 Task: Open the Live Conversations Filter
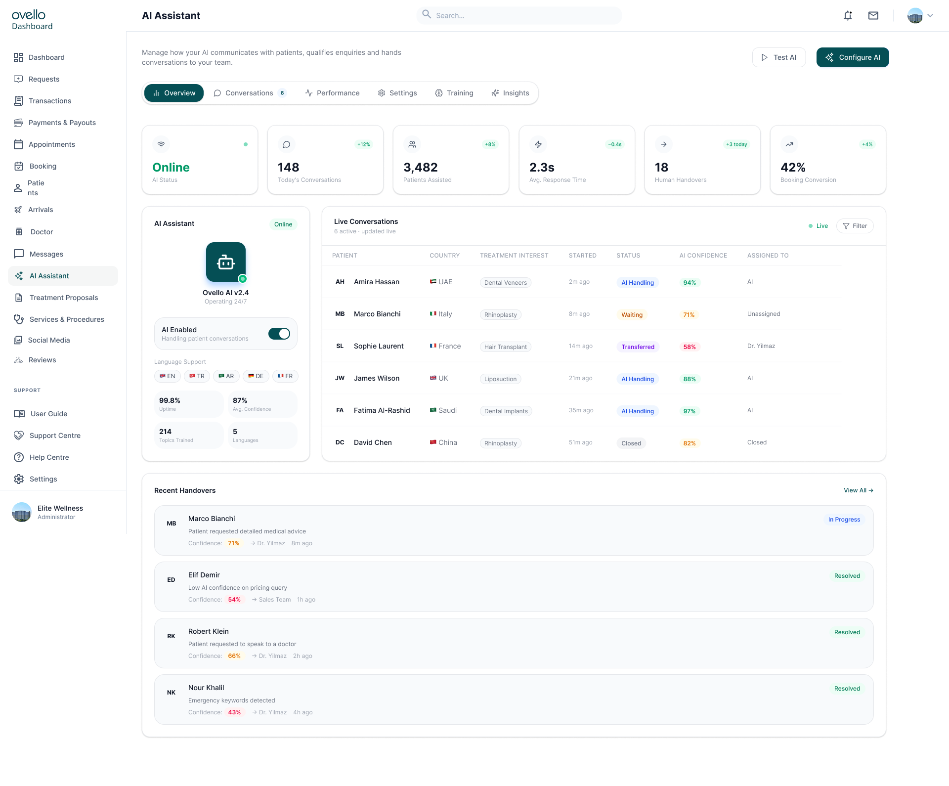(x=855, y=226)
